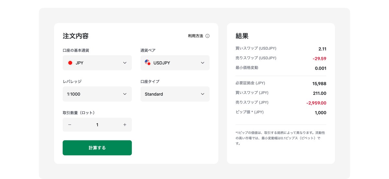Click the 1,000 pip value

pyautogui.click(x=321, y=113)
